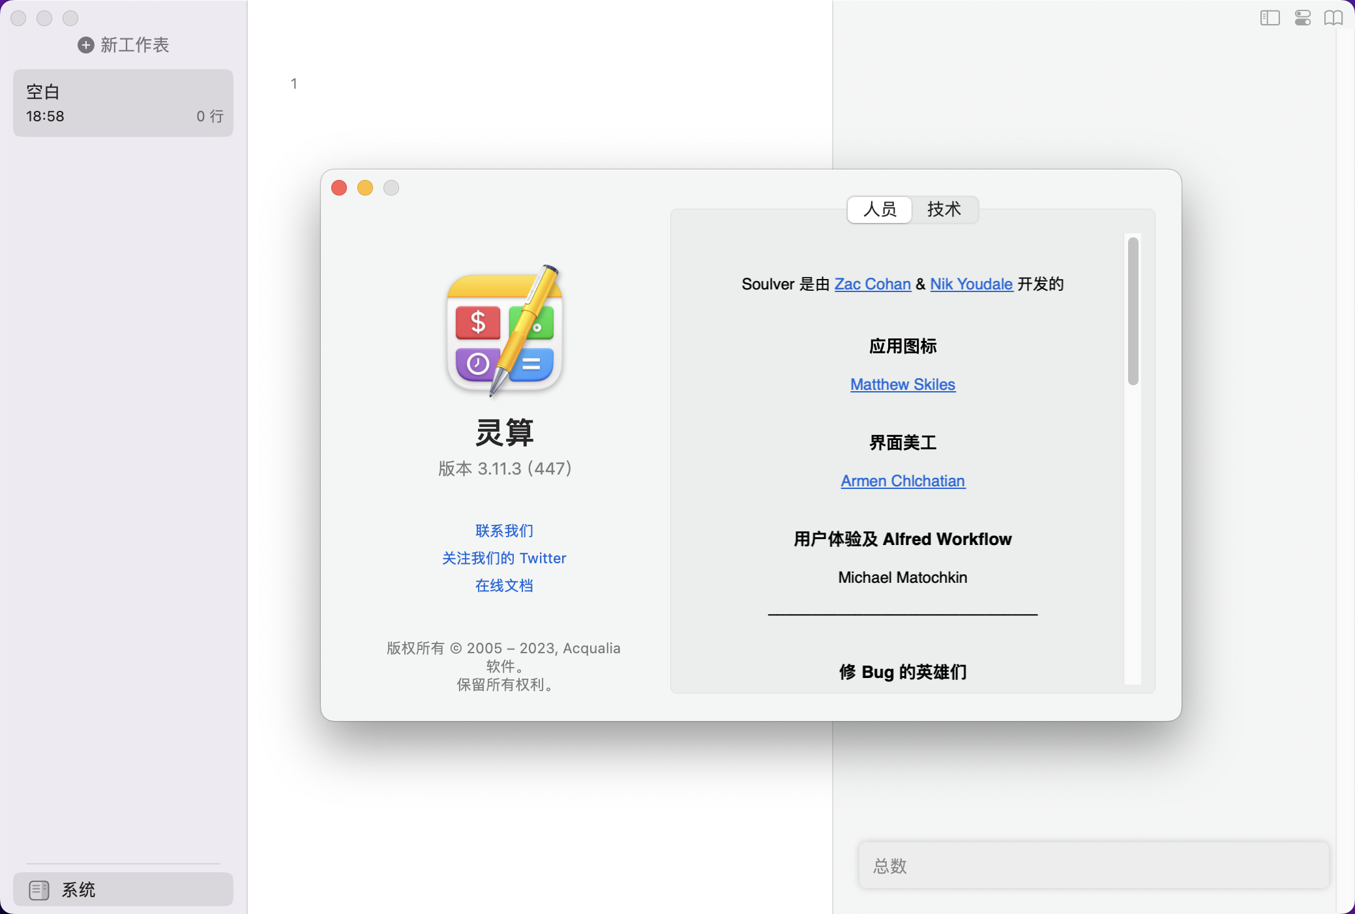This screenshot has width=1355, height=914.
Task: Close the About window with red button
Action: click(339, 188)
